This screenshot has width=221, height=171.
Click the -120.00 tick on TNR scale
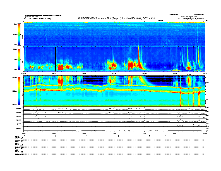pyautogui.click(x=15, y=77)
